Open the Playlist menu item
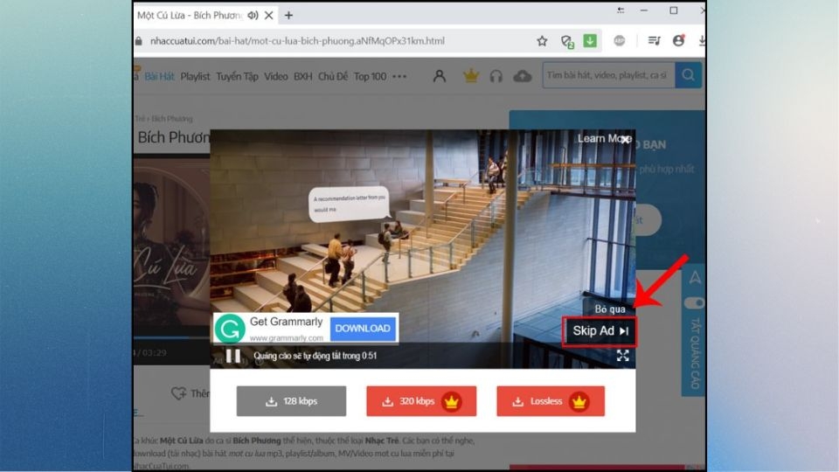 point(195,76)
